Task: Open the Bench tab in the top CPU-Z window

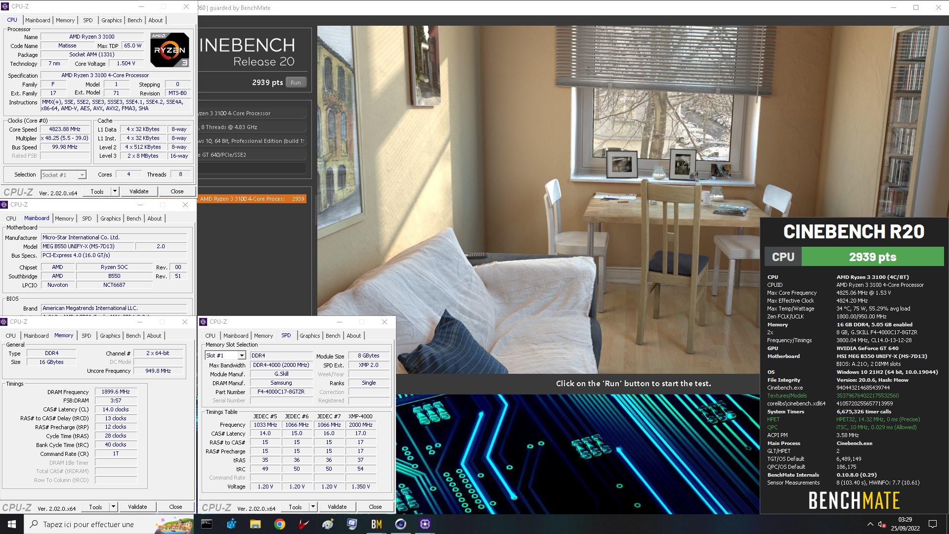Action: tap(134, 20)
